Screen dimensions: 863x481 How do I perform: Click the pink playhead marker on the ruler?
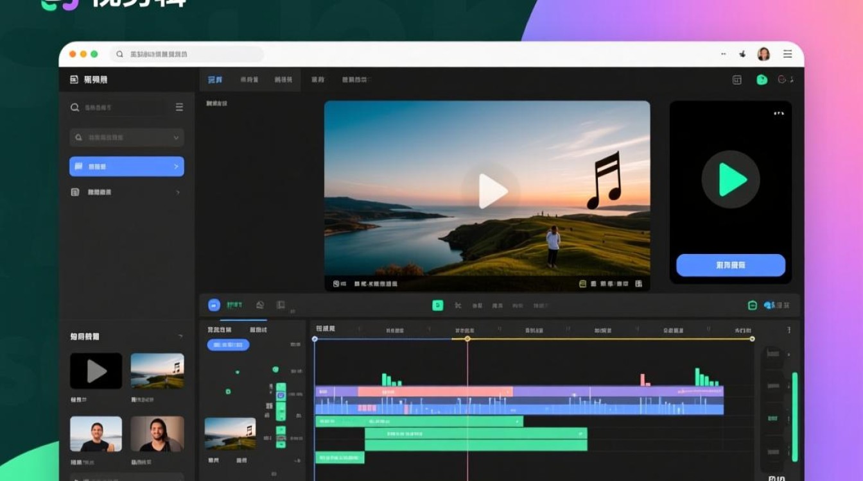[467, 339]
